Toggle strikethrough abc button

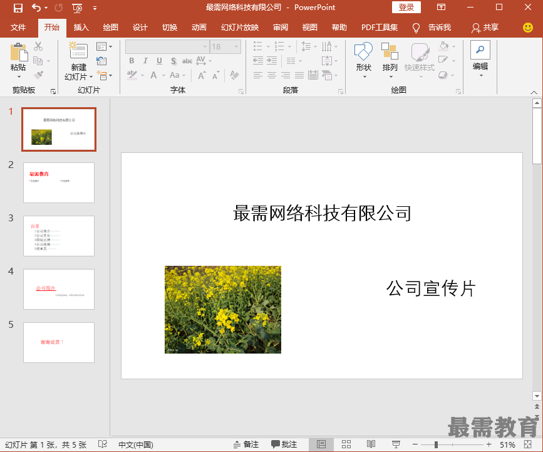187,61
